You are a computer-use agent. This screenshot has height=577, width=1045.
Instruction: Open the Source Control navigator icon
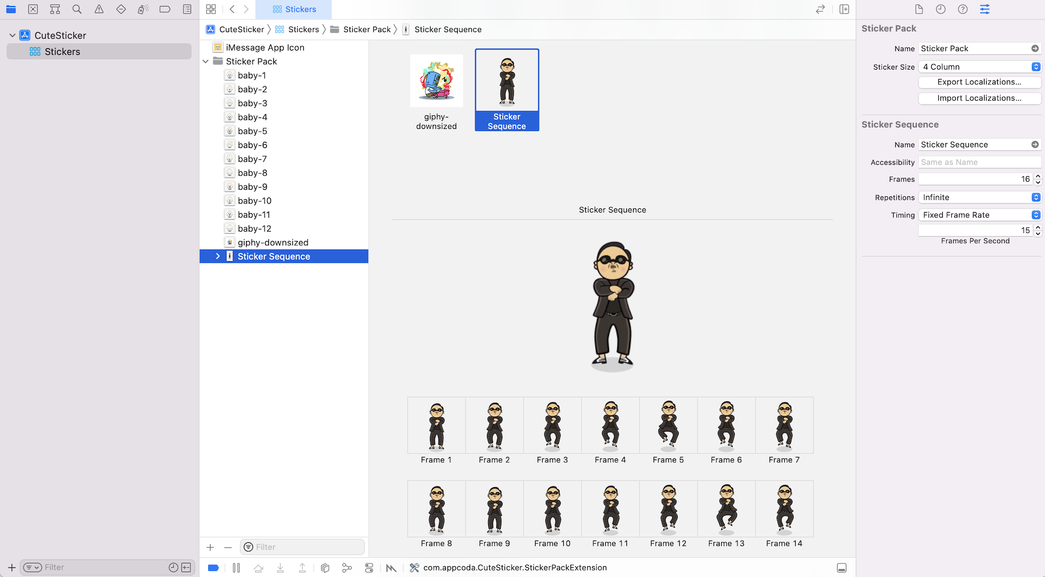pyautogui.click(x=33, y=9)
